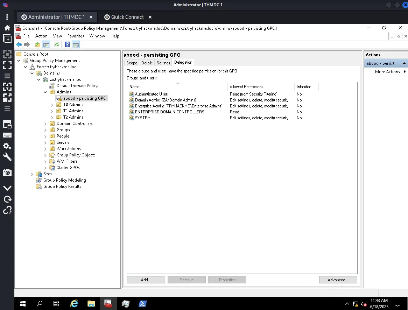Go back using the blue Back arrow

click(19, 45)
